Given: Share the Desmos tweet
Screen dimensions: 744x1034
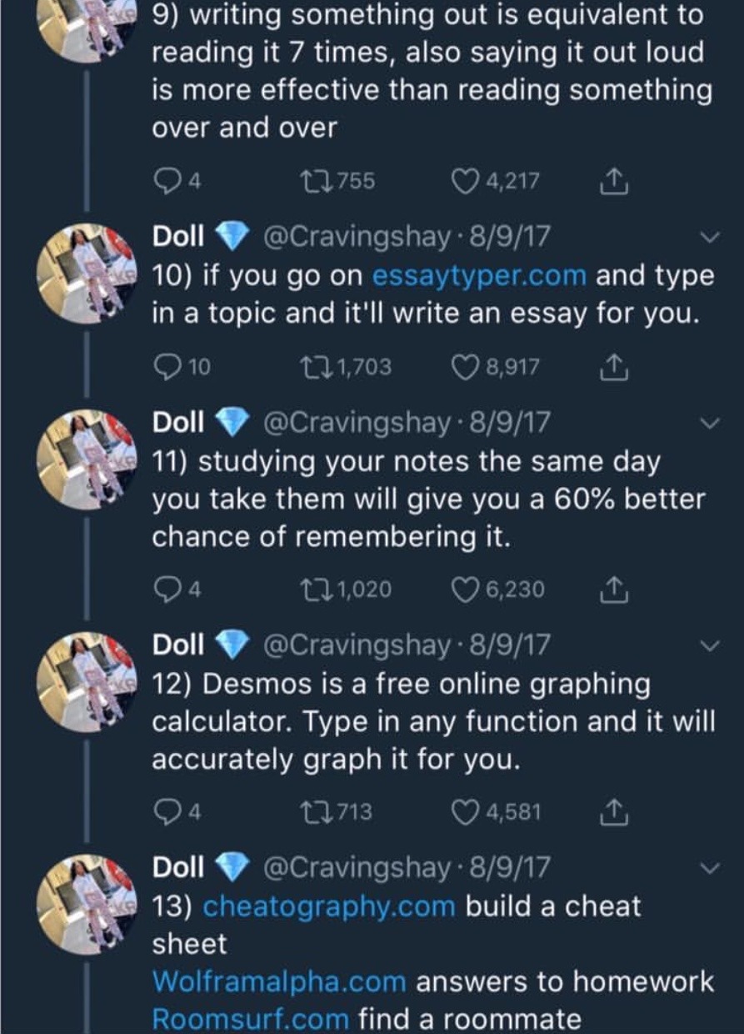Looking at the screenshot, I should tap(614, 811).
